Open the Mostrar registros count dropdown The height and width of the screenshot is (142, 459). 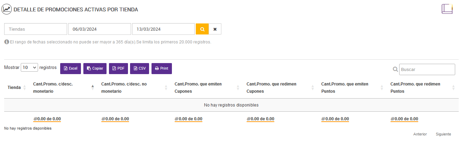point(29,68)
